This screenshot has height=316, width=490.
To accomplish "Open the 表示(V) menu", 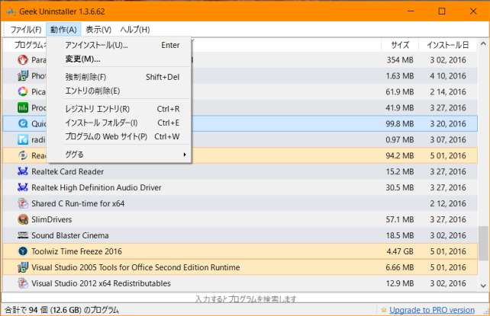I will [x=98, y=30].
